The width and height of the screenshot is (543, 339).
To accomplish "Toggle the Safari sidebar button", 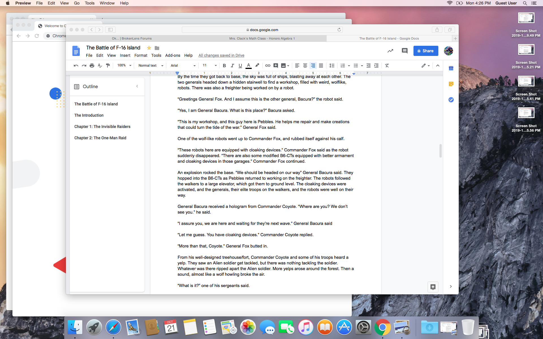I will point(110,30).
